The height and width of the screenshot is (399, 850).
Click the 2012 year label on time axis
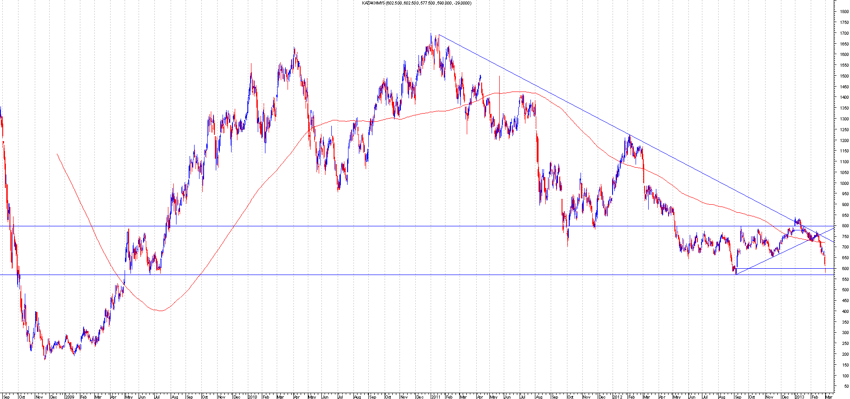pos(618,397)
